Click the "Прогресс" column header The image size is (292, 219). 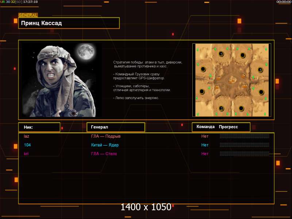tap(228, 127)
